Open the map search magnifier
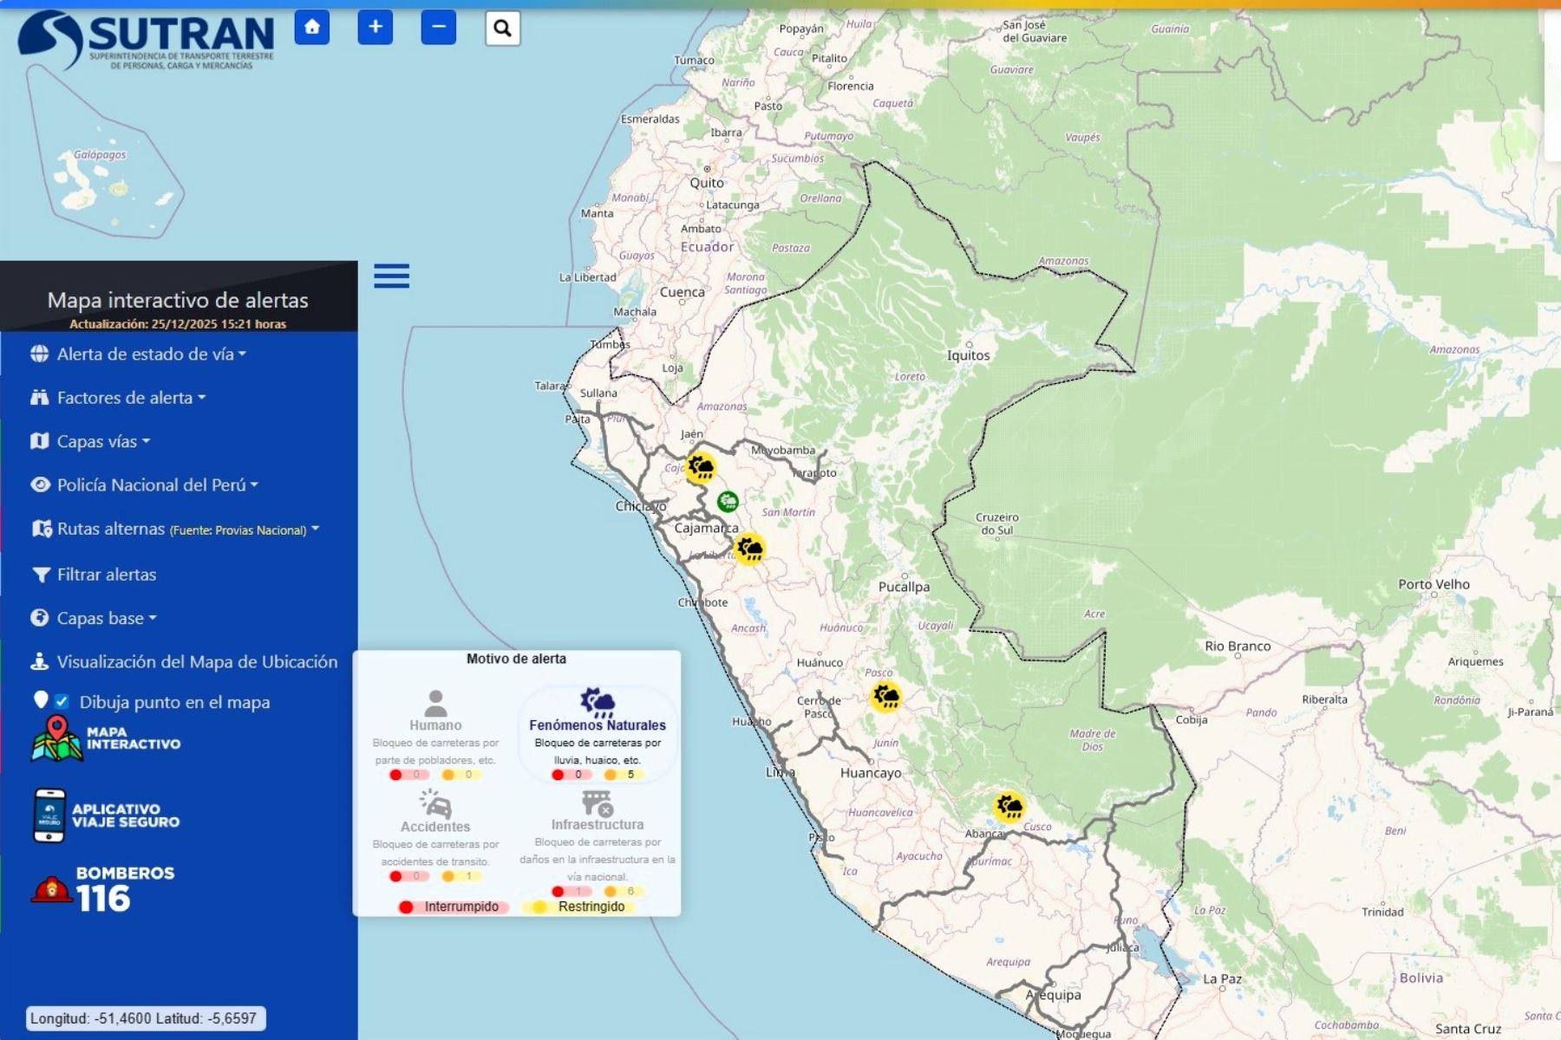The height and width of the screenshot is (1040, 1561). tap(502, 29)
